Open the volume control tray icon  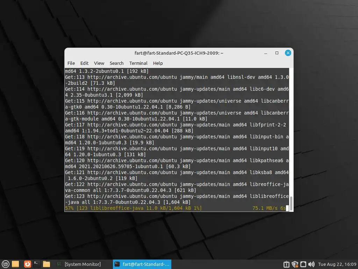[311, 264]
